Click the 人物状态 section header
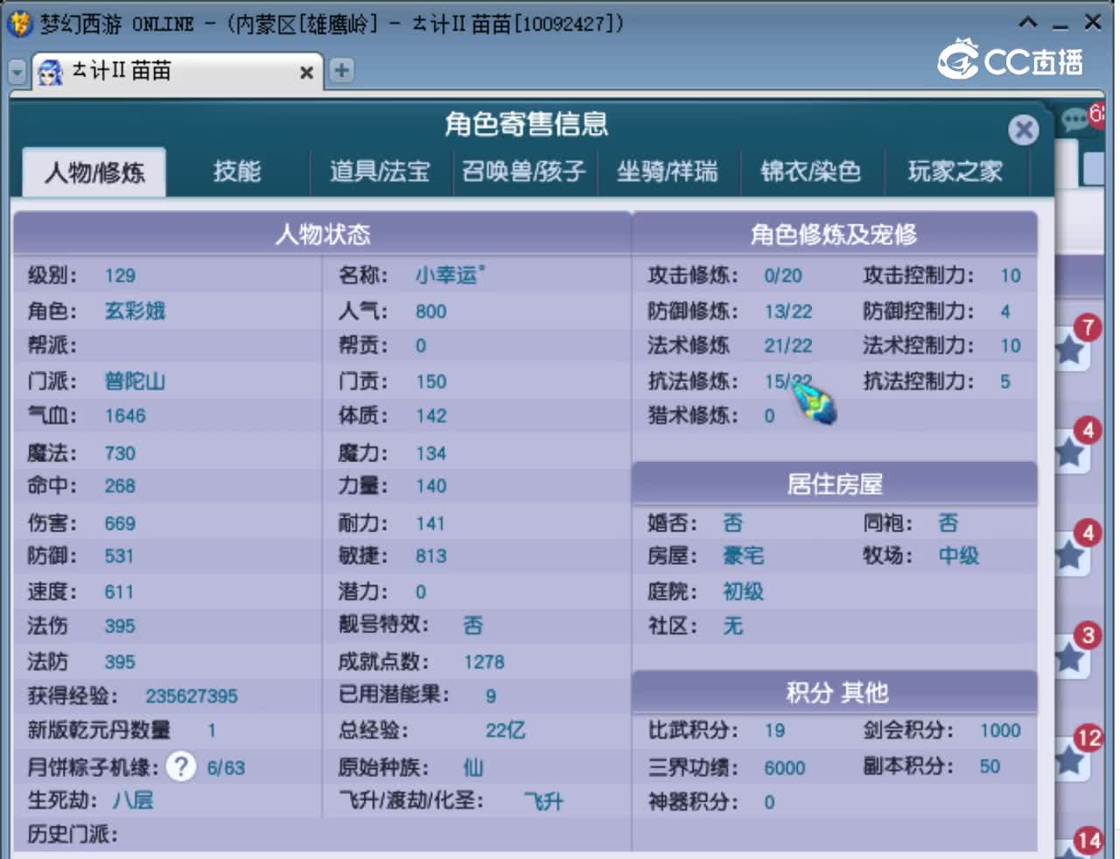The image size is (1120, 859). (322, 234)
